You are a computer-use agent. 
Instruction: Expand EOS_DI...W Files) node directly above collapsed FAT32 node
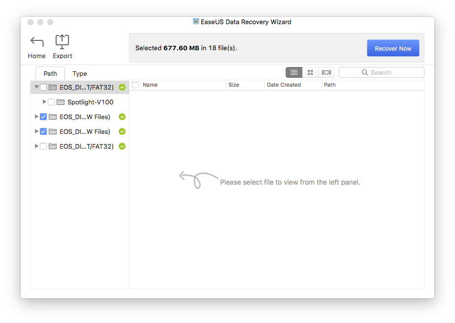click(x=36, y=131)
